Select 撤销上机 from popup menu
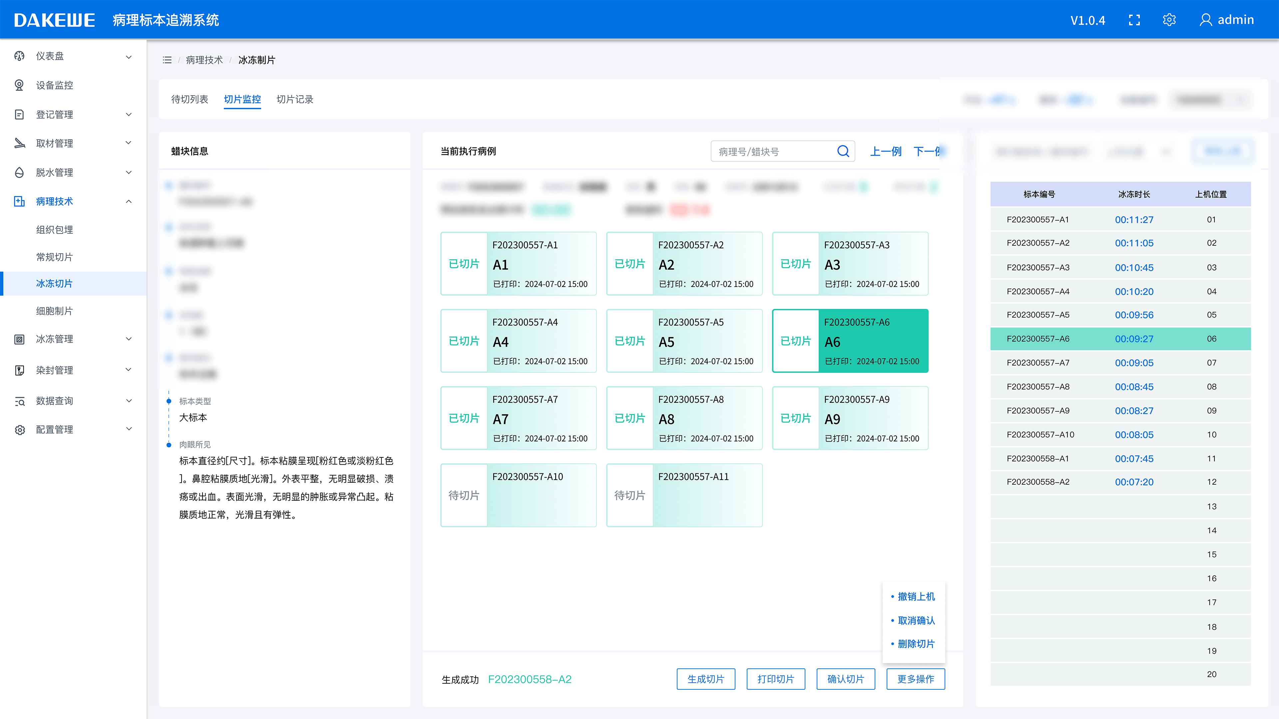Screen dimensions: 1279x719 [916, 597]
